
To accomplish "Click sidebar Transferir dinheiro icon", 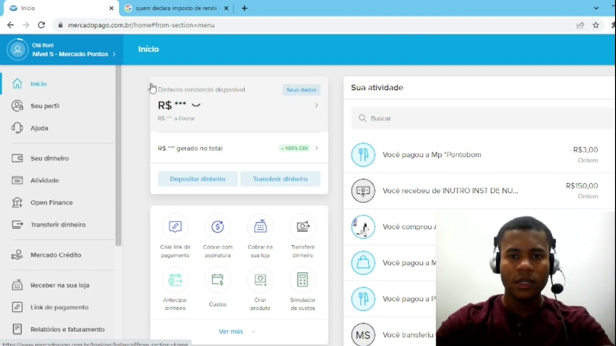I will coord(17,224).
